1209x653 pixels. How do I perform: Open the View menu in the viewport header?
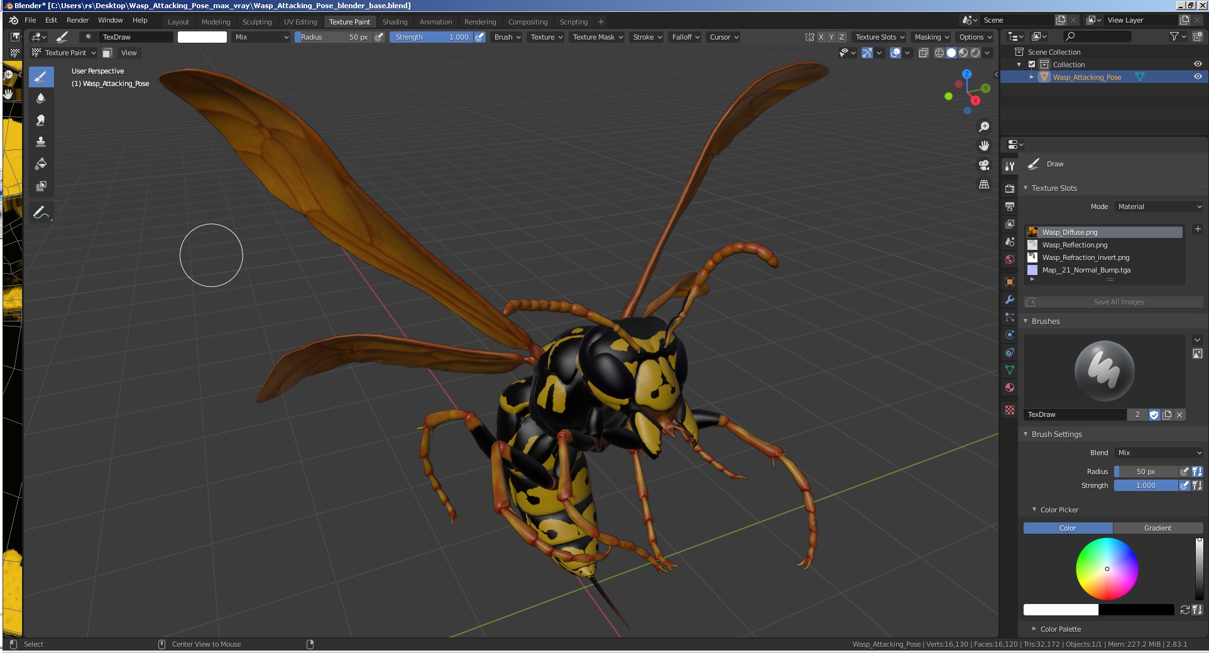click(x=129, y=53)
